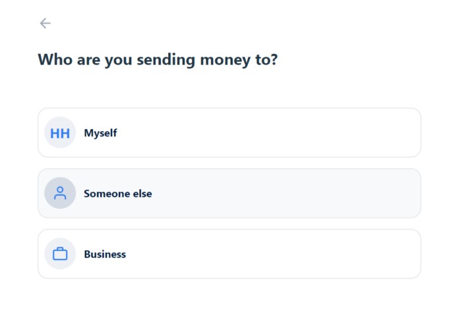Image resolution: width=451 pixels, height=322 pixels.
Task: Return to previous step via back arrow
Action: (x=45, y=23)
